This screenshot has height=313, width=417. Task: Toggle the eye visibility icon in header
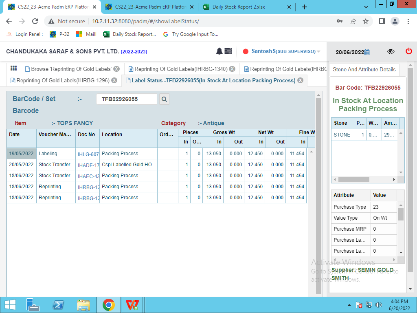click(x=391, y=51)
